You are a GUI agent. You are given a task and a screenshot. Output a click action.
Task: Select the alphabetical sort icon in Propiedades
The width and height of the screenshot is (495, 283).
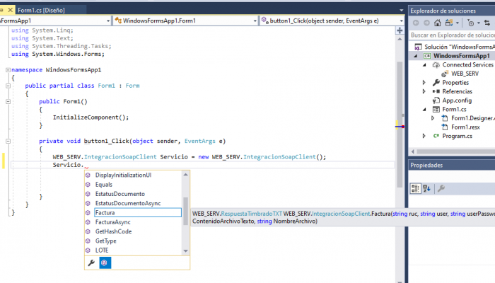coord(427,188)
